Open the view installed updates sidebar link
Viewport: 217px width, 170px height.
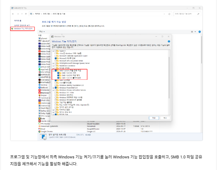(22, 25)
